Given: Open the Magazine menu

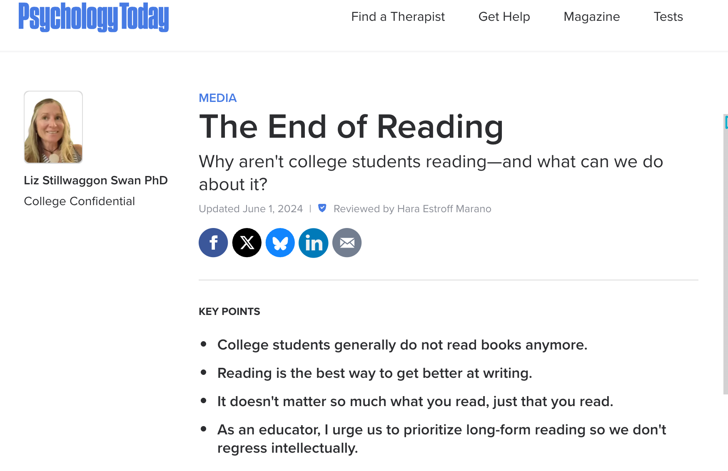Looking at the screenshot, I should [x=591, y=17].
